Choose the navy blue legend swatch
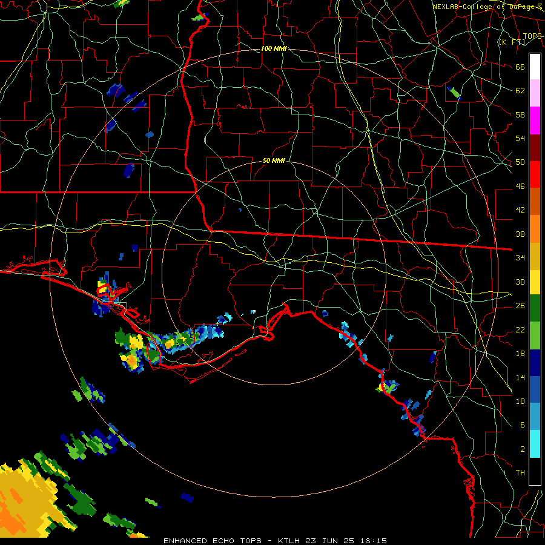Screen dimensions: 545x545 535,363
